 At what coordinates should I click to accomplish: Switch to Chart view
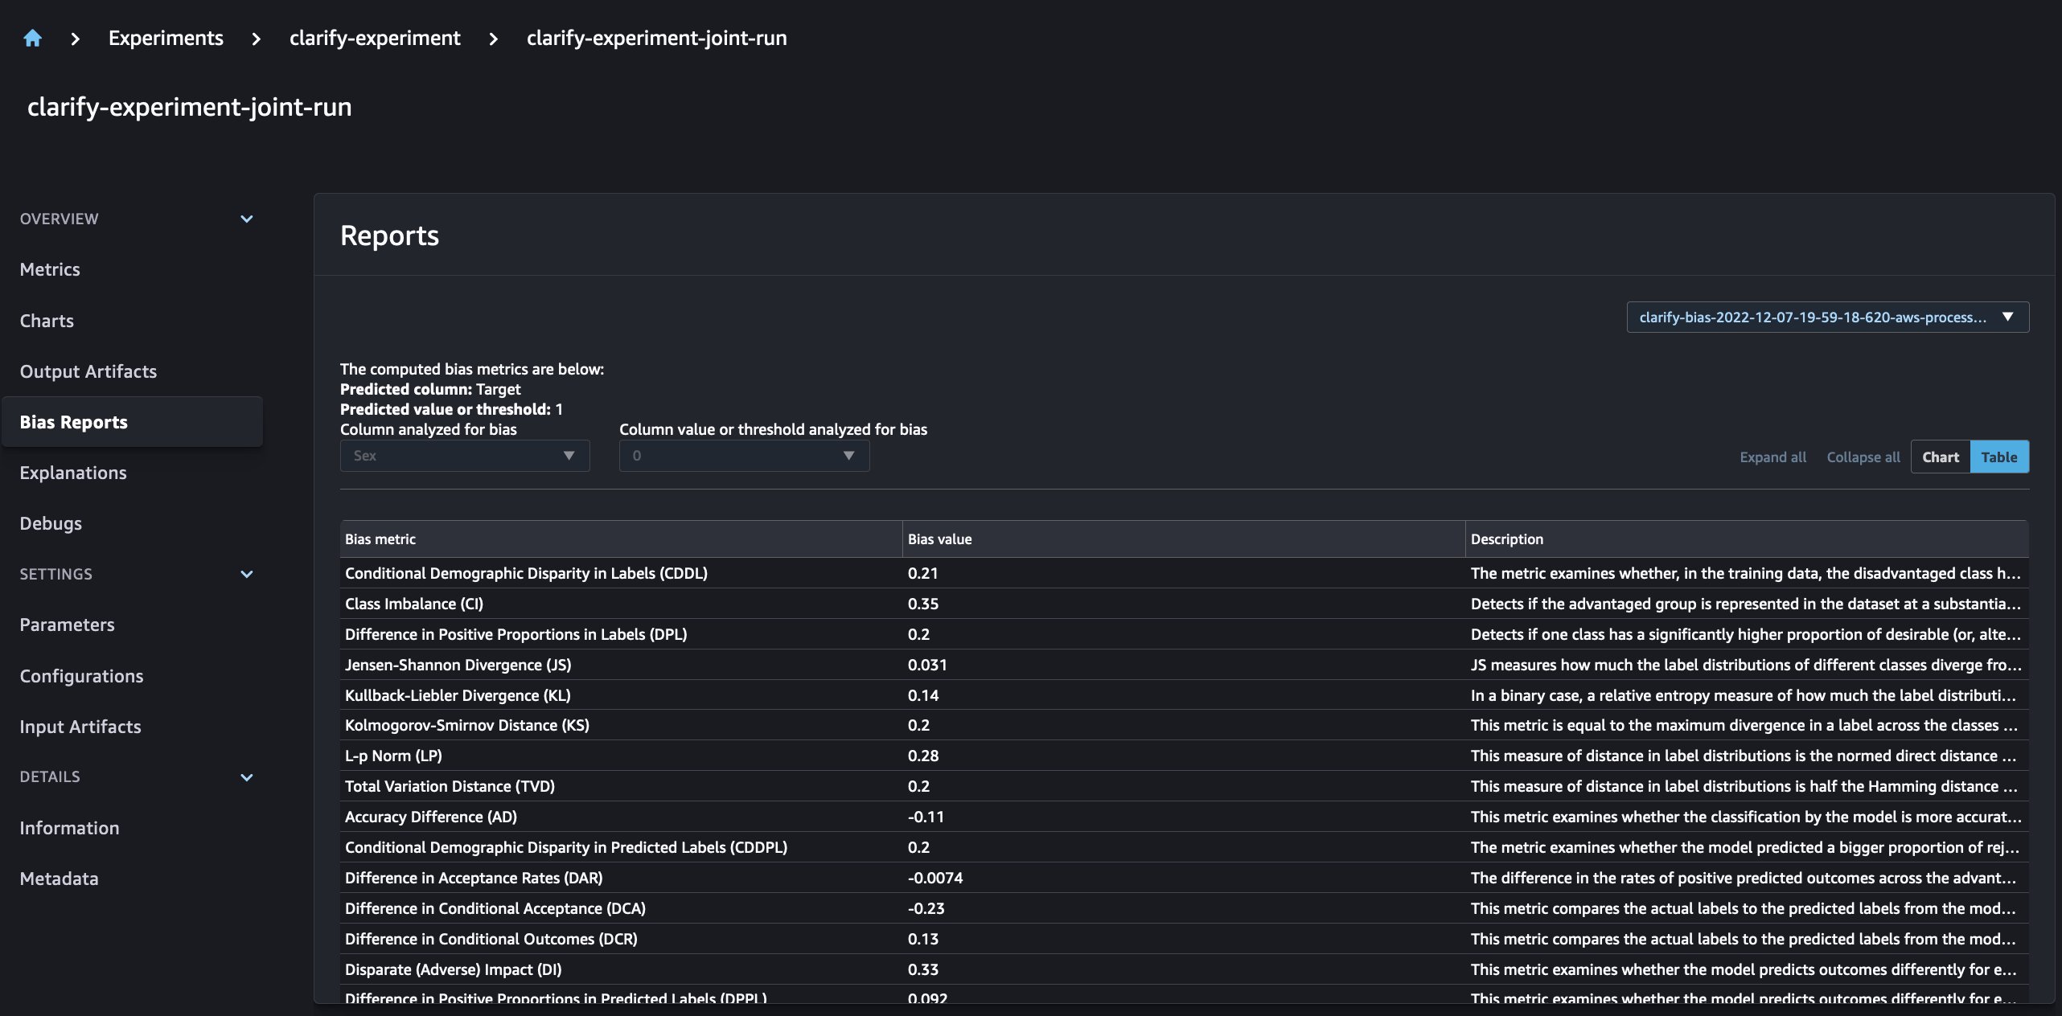pyautogui.click(x=1940, y=457)
